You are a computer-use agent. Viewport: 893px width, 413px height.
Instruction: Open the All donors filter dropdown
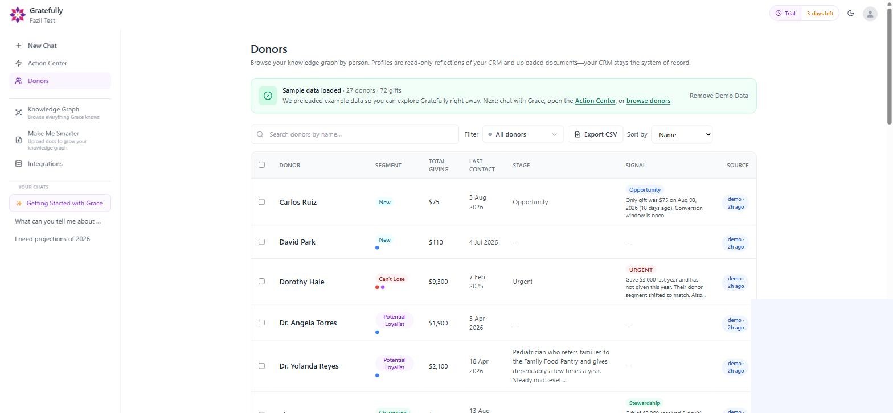tap(523, 134)
